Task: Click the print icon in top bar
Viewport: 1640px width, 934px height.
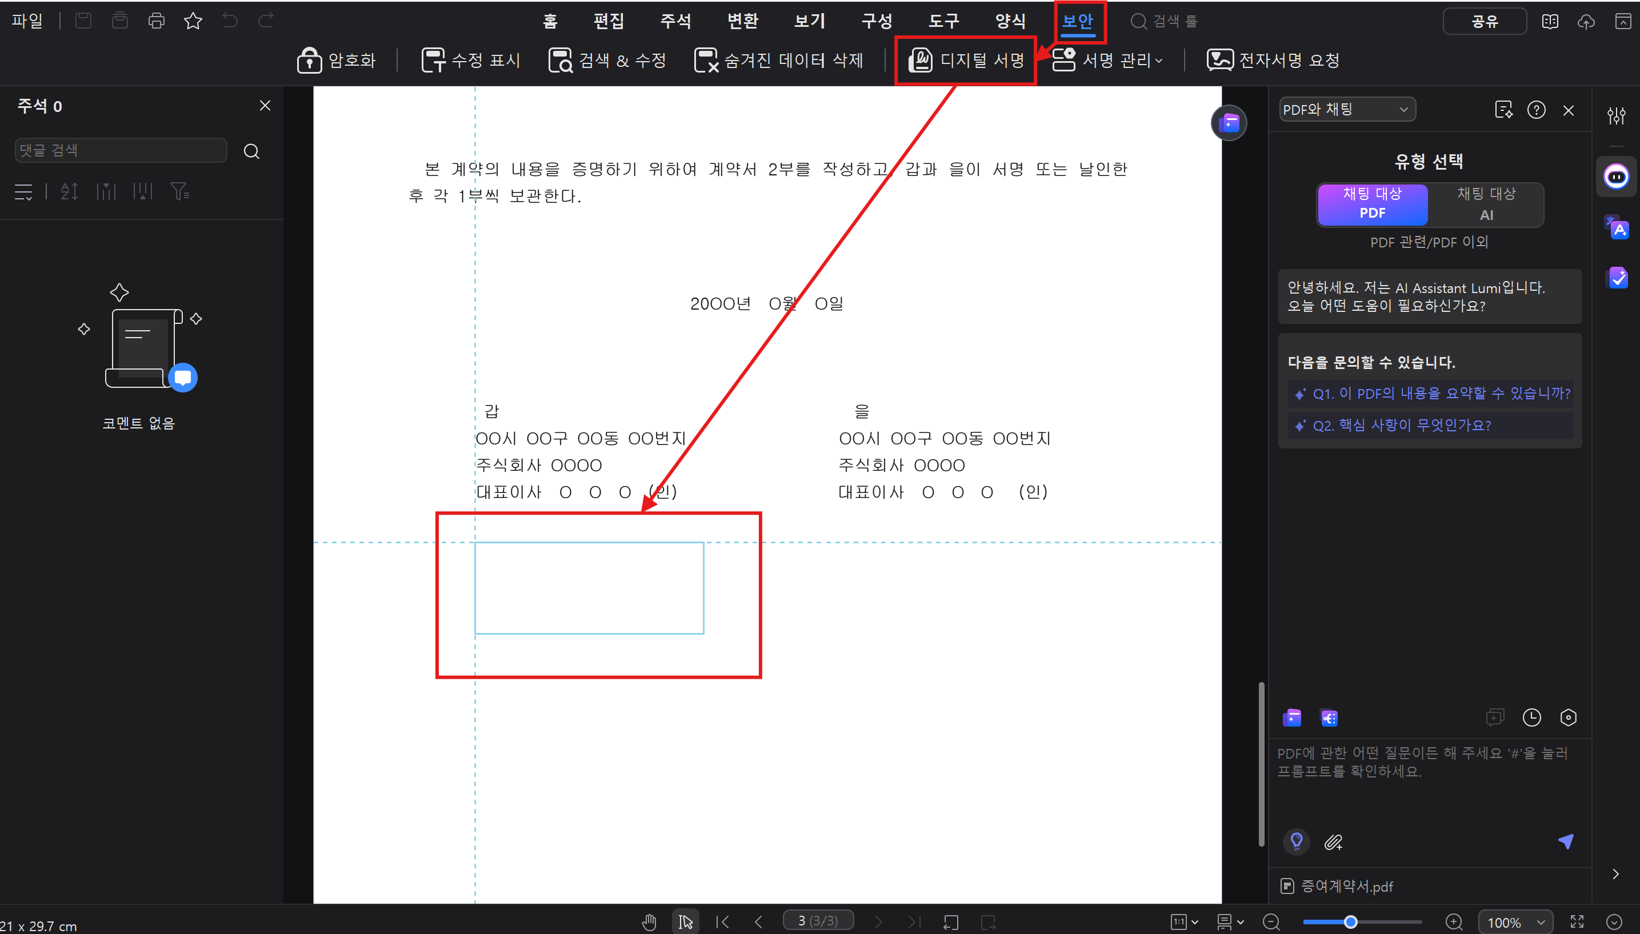Action: coord(157,21)
